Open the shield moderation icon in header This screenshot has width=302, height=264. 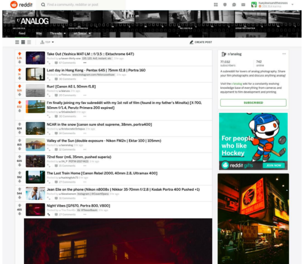pos(225,5)
